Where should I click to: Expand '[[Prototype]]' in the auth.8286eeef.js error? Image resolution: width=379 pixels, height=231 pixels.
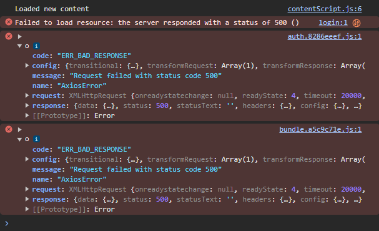(x=27, y=115)
